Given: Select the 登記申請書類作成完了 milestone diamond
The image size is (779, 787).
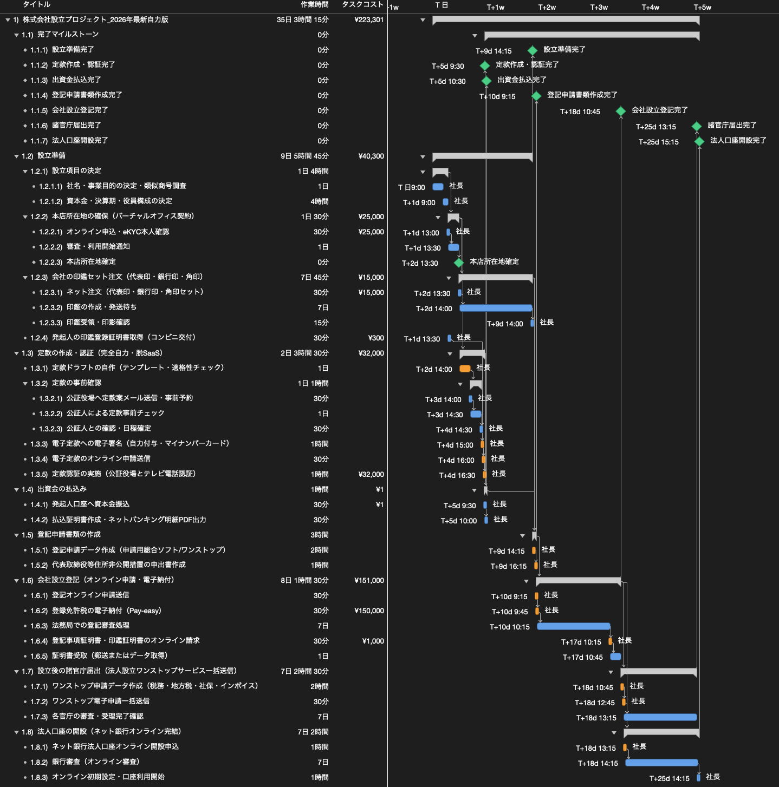Looking at the screenshot, I should pos(536,96).
